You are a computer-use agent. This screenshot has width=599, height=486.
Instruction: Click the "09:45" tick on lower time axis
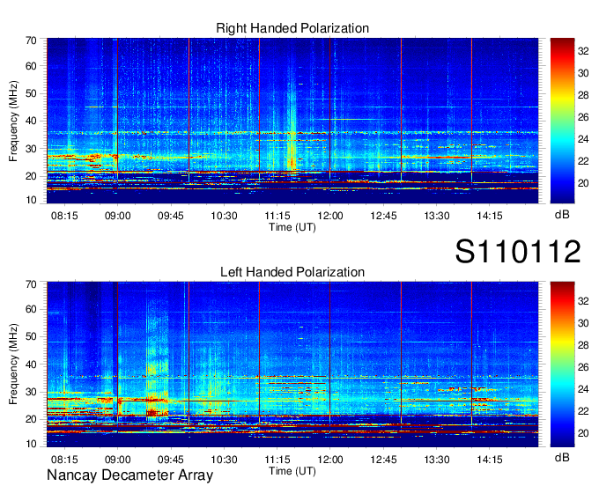pos(171,460)
